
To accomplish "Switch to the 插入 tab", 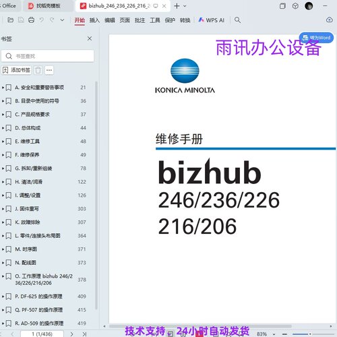I will point(94,20).
